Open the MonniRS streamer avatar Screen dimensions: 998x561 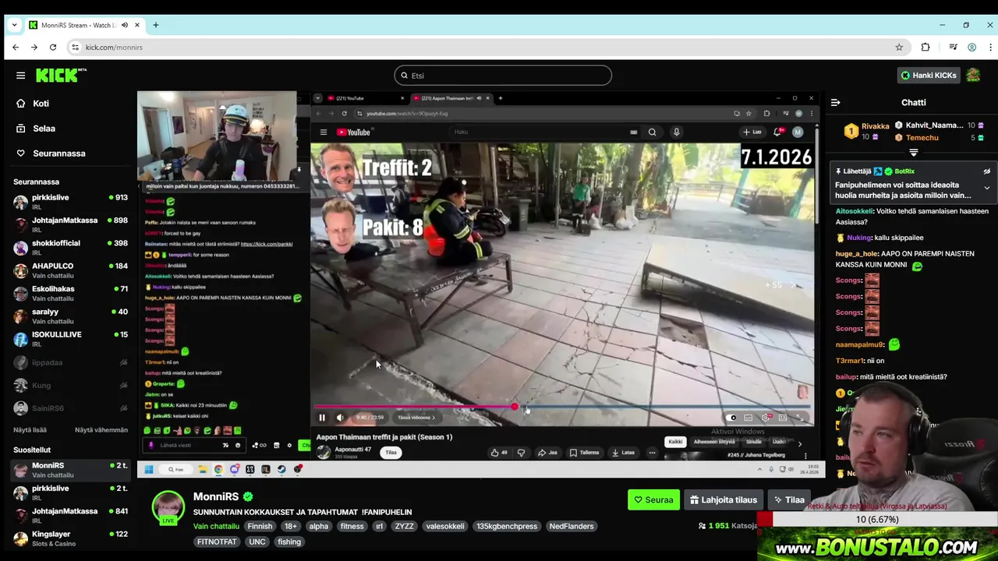pos(168,508)
